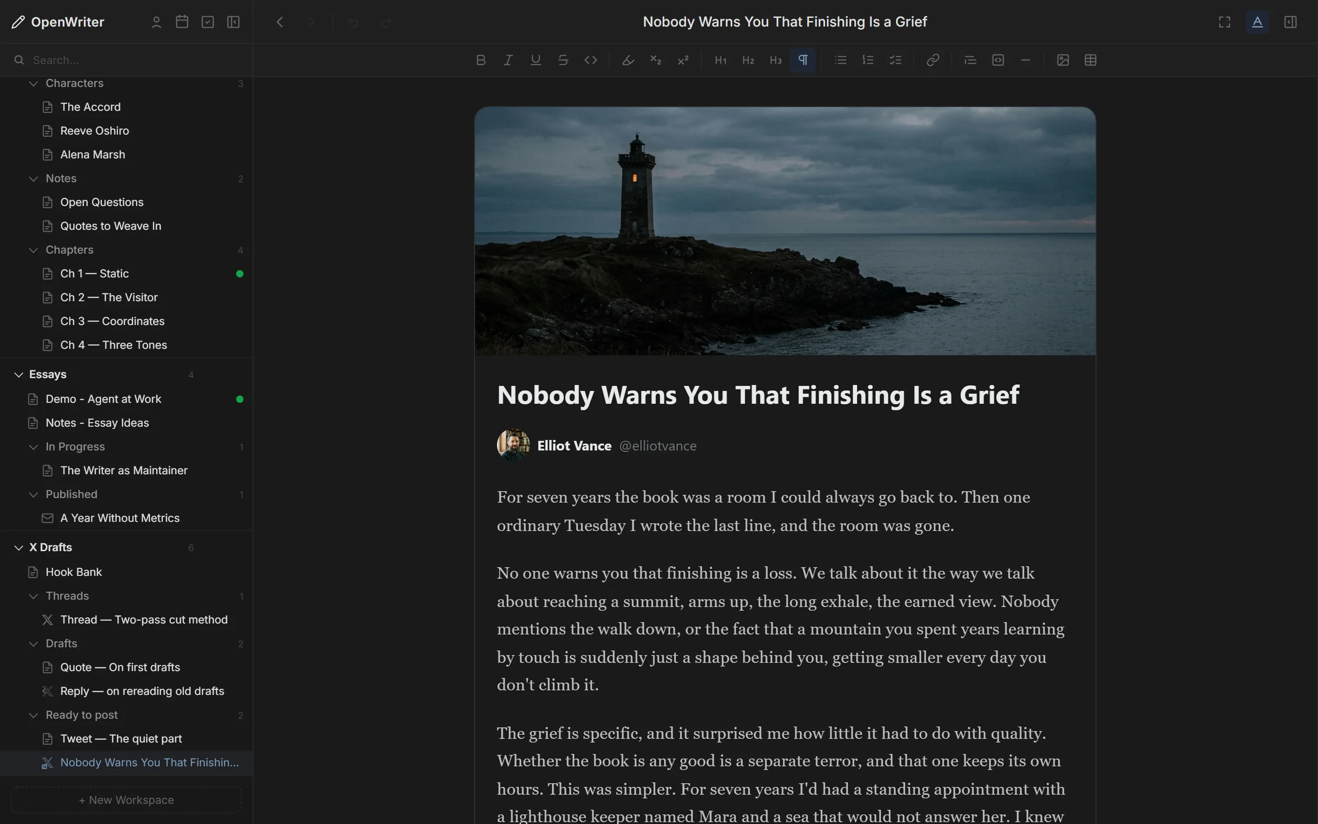This screenshot has height=824, width=1318.
Task: Focus the sidebar Search field
Action: (x=126, y=60)
